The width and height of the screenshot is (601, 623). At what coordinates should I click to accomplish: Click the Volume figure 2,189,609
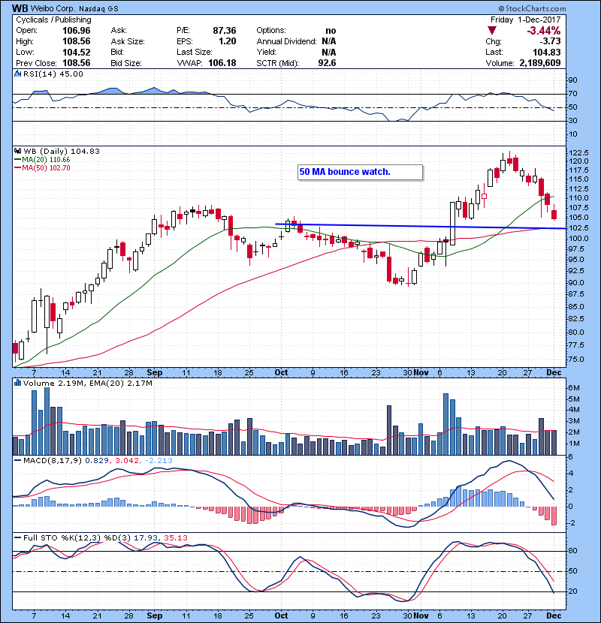point(539,63)
